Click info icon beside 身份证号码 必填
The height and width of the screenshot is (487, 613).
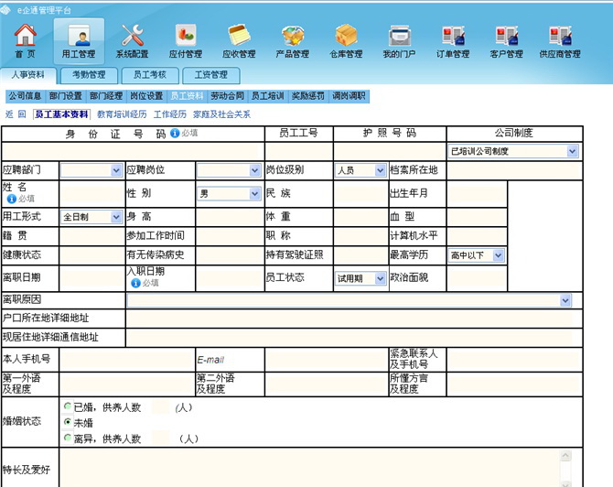pos(175,134)
